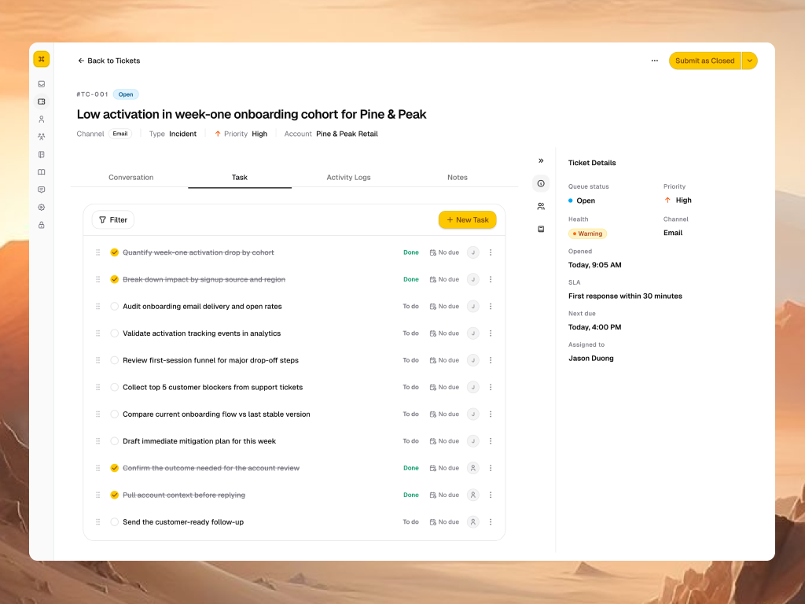Click No due date on Review first-session funnel task
The height and width of the screenshot is (604, 805).
(445, 360)
